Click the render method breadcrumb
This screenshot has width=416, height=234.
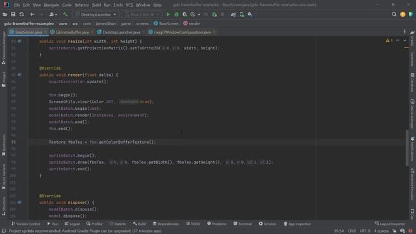[x=192, y=23]
